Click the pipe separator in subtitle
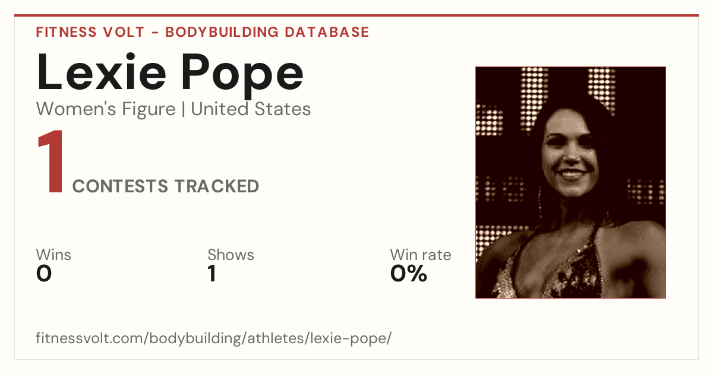Image resolution: width=713 pixels, height=374 pixels. 184,110
